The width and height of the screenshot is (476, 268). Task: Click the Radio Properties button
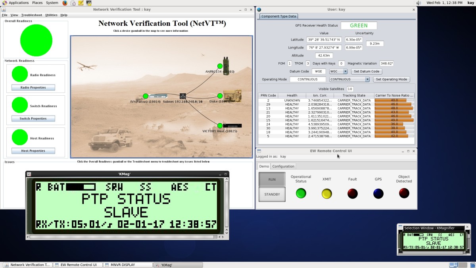pos(33,88)
